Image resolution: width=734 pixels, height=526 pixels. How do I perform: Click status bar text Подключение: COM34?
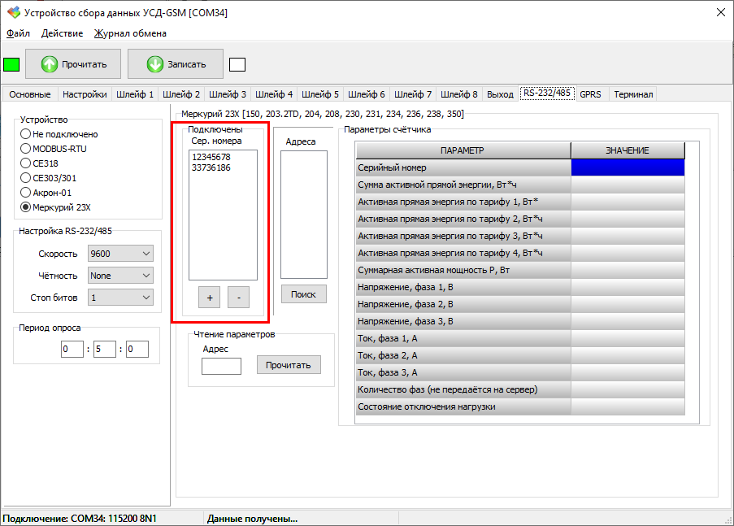click(80, 519)
